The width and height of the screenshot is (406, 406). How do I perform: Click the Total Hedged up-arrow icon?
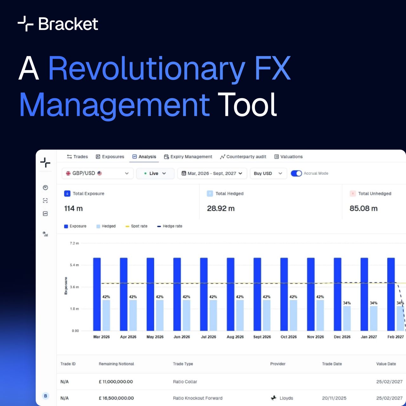click(210, 193)
